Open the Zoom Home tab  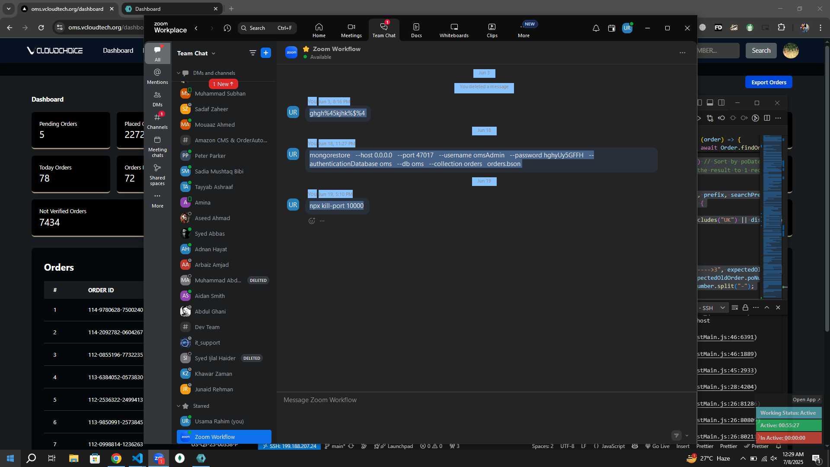[x=319, y=30]
